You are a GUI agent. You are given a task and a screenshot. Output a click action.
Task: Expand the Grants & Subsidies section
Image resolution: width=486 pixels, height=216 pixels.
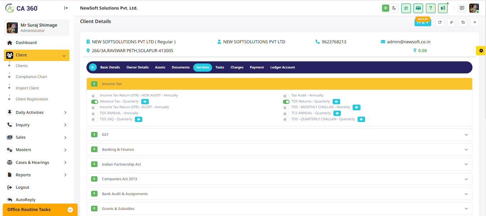tap(279, 209)
